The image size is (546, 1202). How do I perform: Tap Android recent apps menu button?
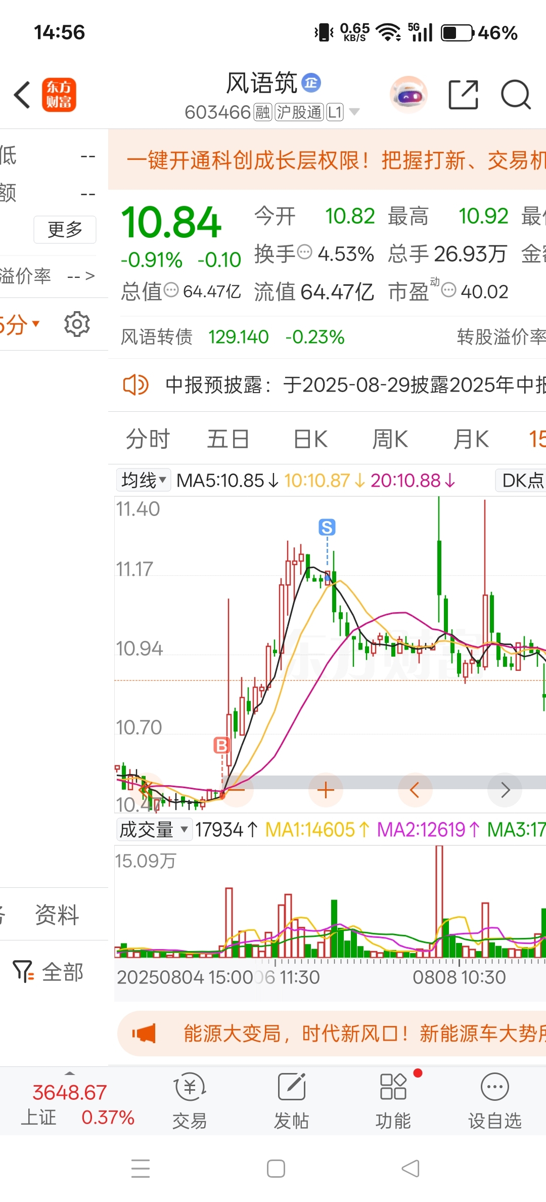point(141,1169)
